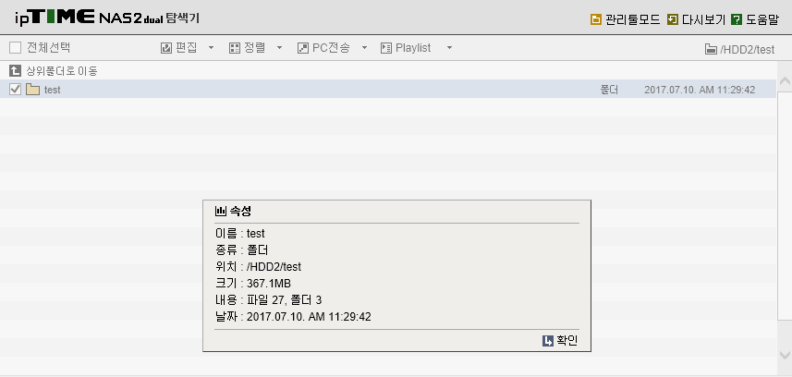Click the PC전송 transfer icon
This screenshot has height=377, width=792.
[303, 48]
